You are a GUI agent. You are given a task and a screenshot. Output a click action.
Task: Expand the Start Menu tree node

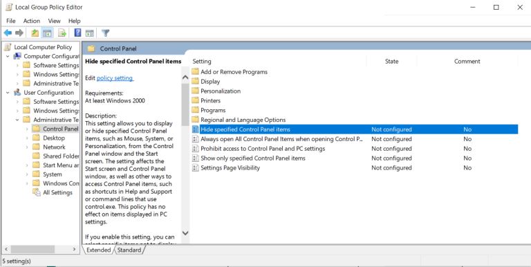[27, 165]
